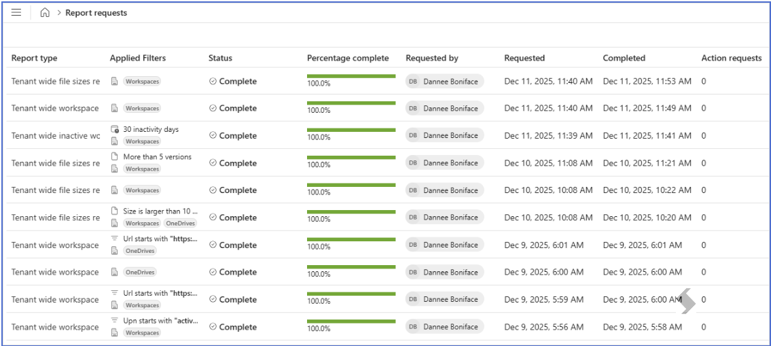
Task: Click the green progress bar in first row
Action: coord(351,76)
